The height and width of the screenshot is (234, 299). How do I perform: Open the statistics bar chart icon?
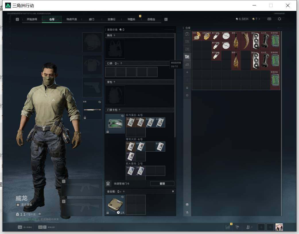228,227
